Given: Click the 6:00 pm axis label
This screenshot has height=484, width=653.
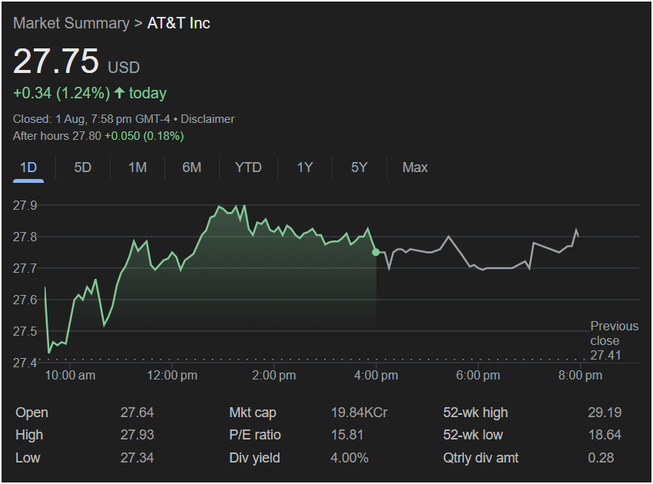Looking at the screenshot, I should (x=478, y=375).
